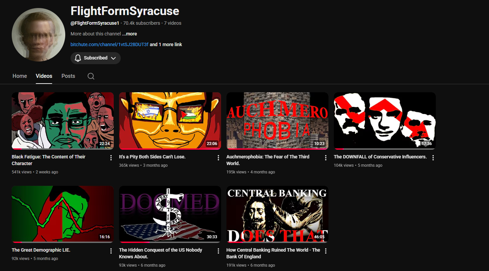
Task: Open options menu for Auchmerophobia video
Action: (x=326, y=158)
